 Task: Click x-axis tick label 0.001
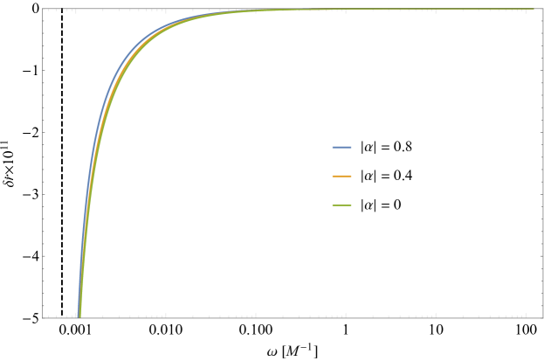[x=75, y=330]
